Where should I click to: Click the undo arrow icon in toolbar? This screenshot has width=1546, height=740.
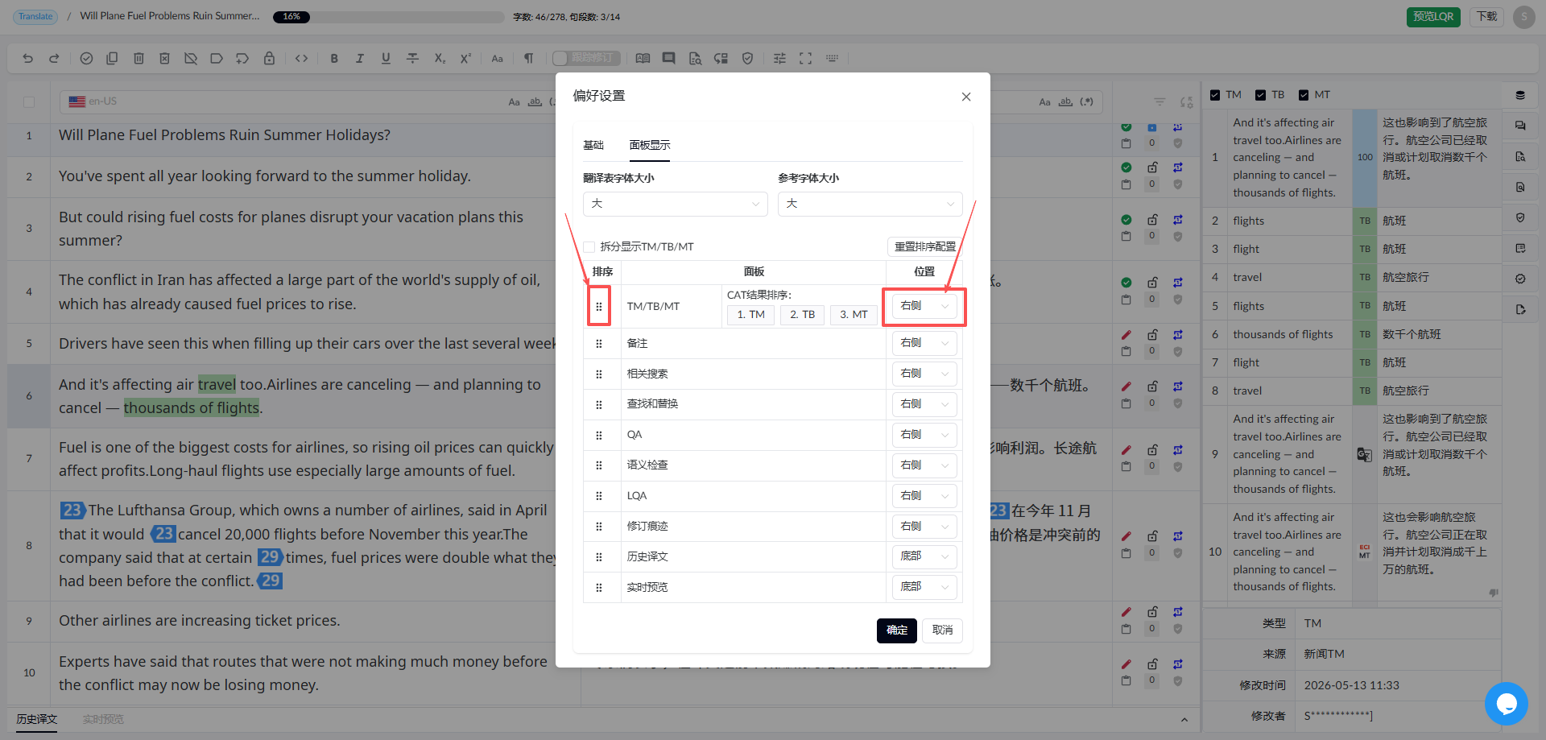28,58
